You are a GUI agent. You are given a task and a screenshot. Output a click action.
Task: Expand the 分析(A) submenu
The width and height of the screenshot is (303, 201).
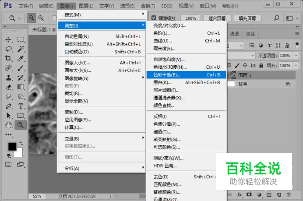pos(102,168)
